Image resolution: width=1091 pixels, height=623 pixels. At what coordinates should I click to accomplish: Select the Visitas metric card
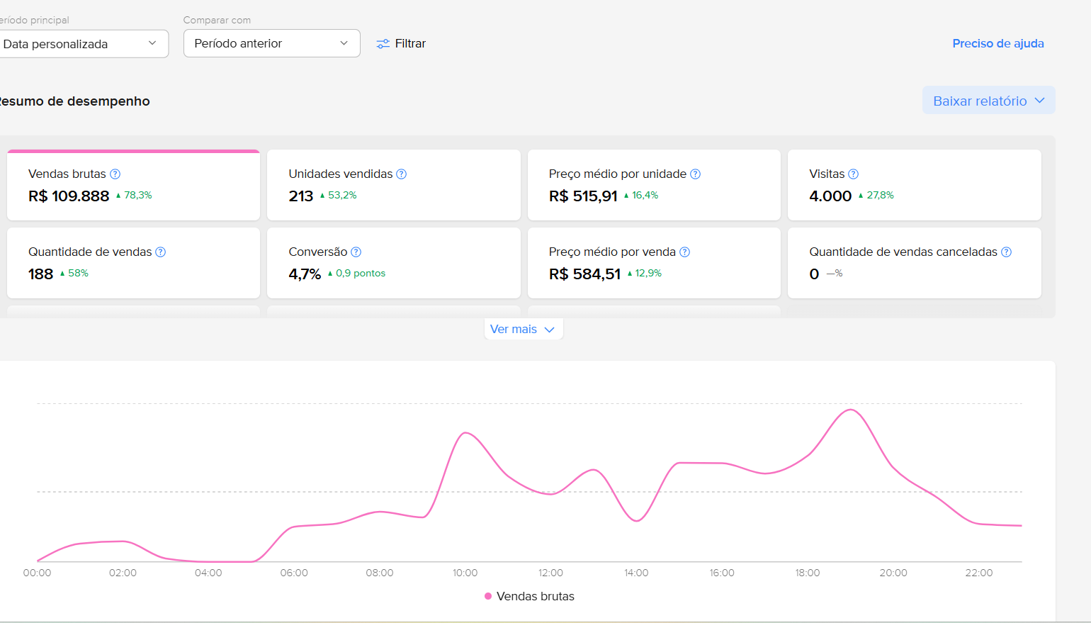pyautogui.click(x=914, y=186)
